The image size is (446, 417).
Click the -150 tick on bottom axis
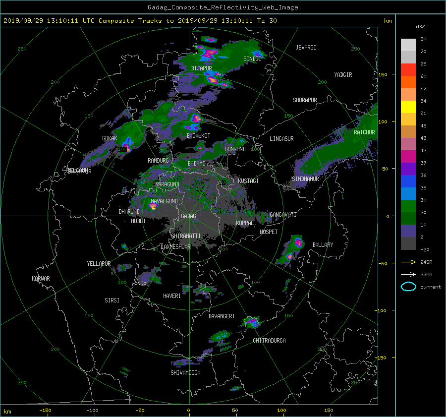[45, 411]
